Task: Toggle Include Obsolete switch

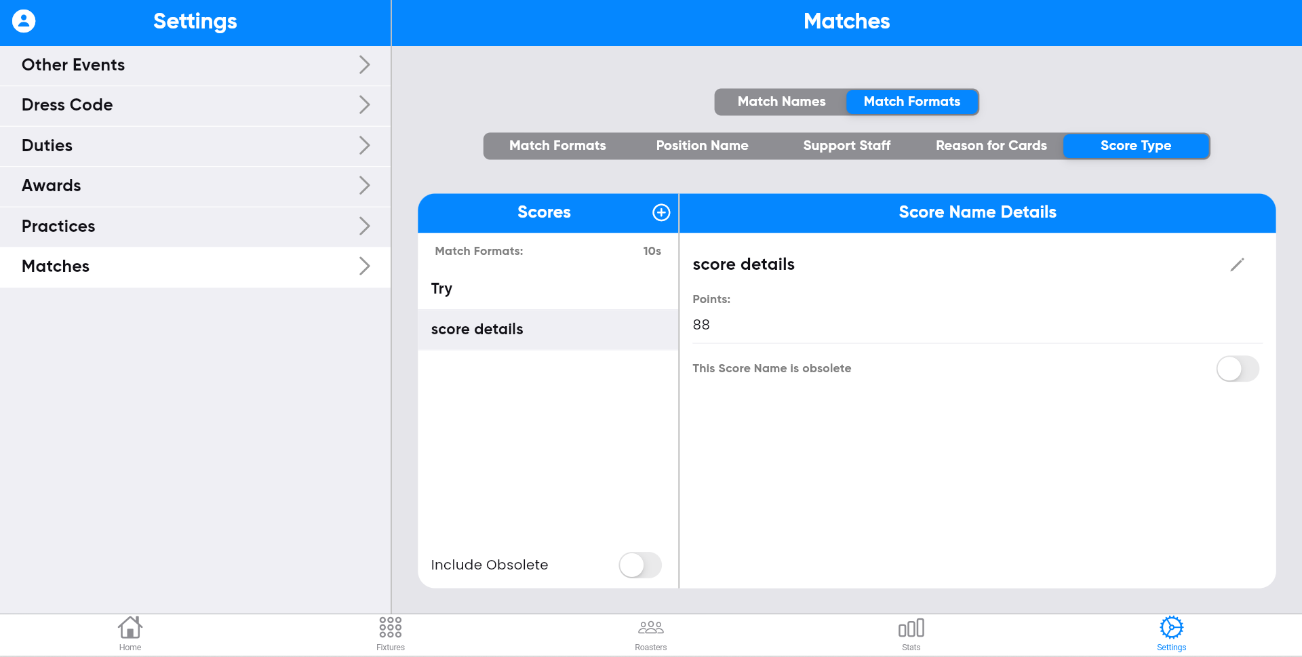Action: (x=639, y=565)
